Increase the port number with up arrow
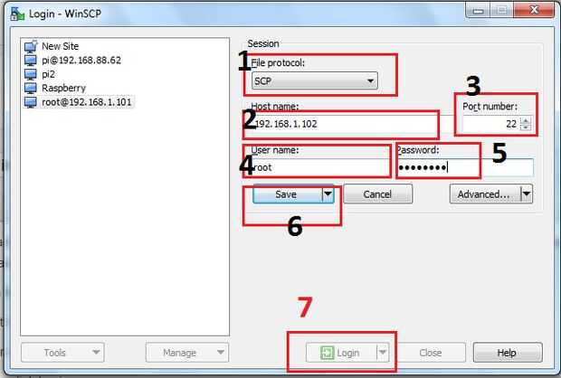The width and height of the screenshot is (561, 378). [526, 120]
